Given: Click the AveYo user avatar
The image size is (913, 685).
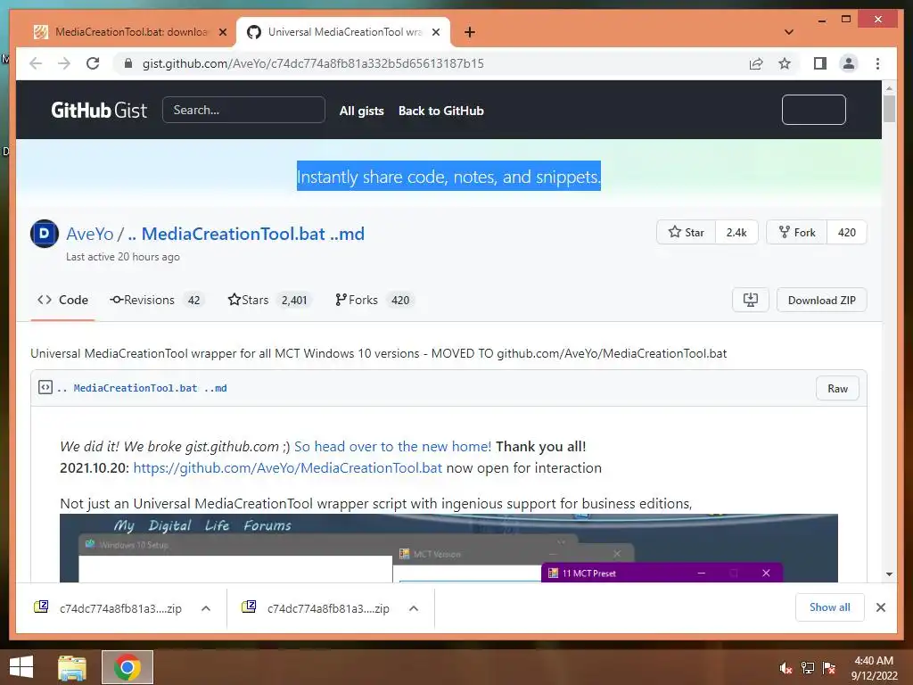Looking at the screenshot, I should (x=45, y=234).
